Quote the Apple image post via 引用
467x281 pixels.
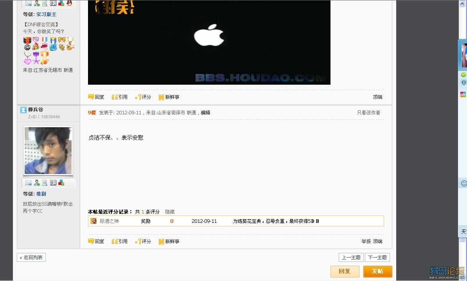tap(119, 97)
